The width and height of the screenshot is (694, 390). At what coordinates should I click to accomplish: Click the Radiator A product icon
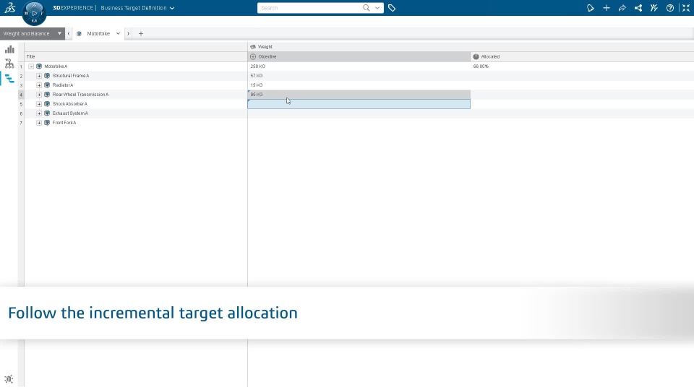[x=47, y=85]
